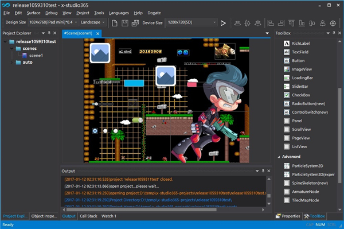
Task: Select ParticleSystem2D in ToolBox
Action: click(303, 166)
